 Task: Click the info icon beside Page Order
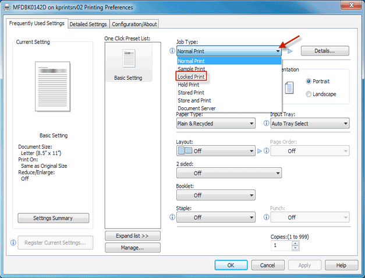pyautogui.click(x=267, y=151)
